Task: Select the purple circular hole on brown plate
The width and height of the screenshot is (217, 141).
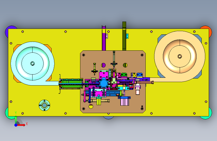Action: click(x=103, y=65)
